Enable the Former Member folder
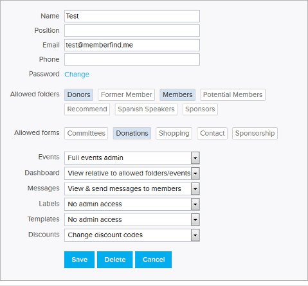Viewport: 308px width, 286px height. 126,94
